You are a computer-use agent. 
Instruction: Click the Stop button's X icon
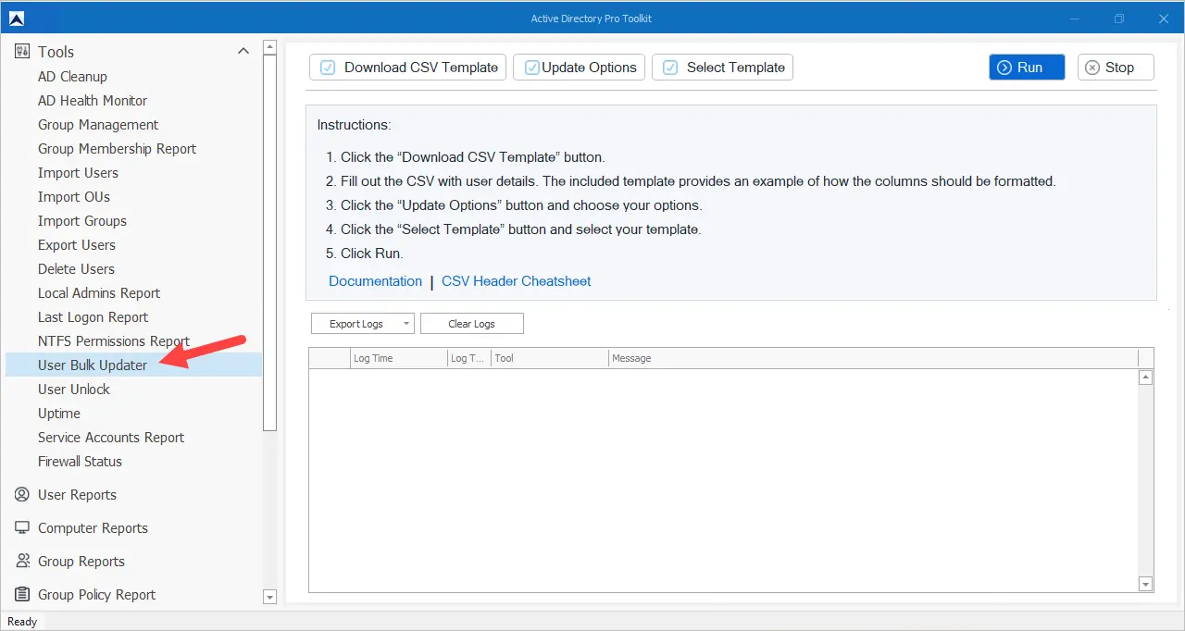(1092, 68)
